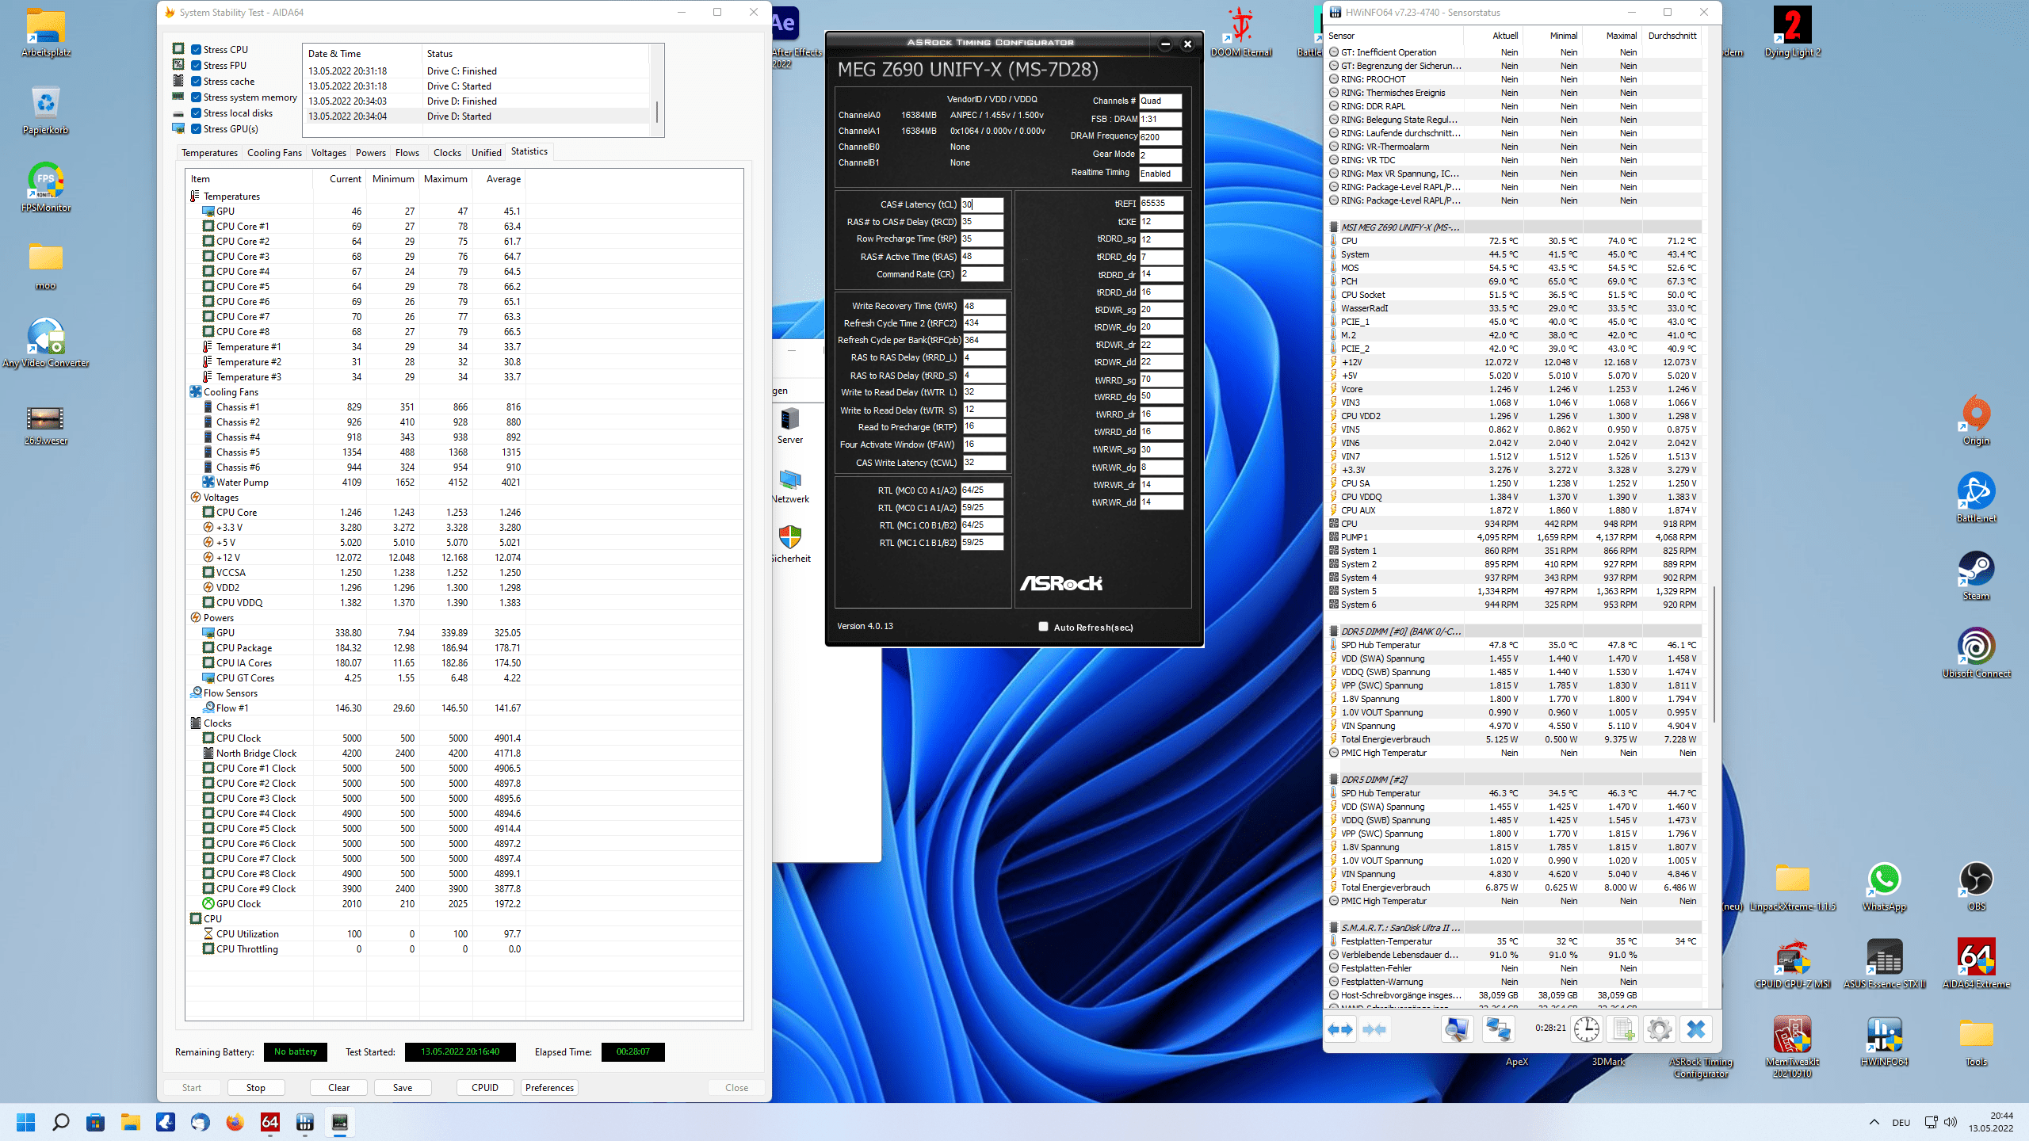Screen dimensions: 2029x1141
Task: Switch to Cooling Fans tab
Action: point(274,152)
